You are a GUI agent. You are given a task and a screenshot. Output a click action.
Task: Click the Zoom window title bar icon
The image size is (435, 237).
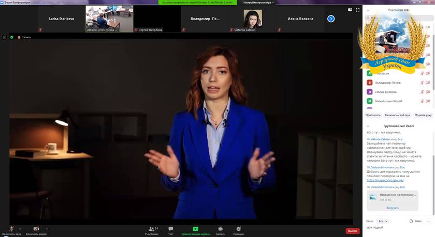pos(2,2)
